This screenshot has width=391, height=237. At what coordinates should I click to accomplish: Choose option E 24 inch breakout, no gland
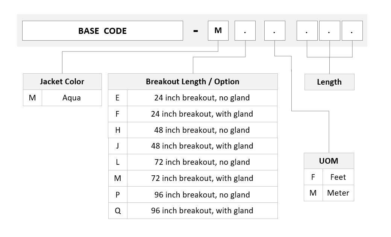click(193, 98)
